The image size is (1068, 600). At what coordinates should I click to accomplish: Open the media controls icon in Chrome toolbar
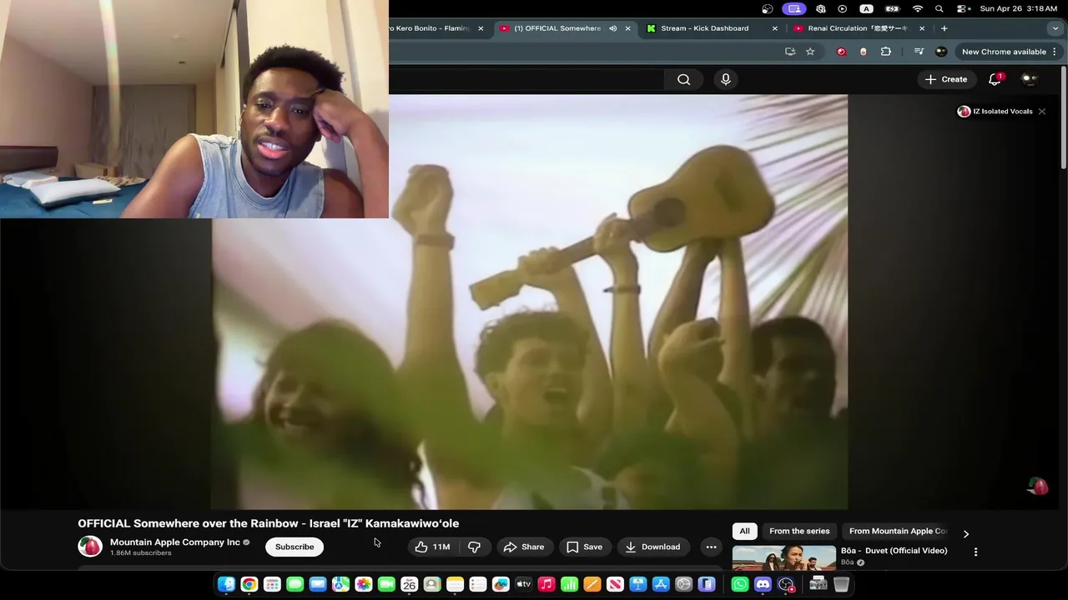pyautogui.click(x=919, y=52)
